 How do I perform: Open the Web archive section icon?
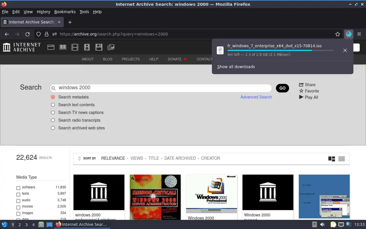[51, 47]
